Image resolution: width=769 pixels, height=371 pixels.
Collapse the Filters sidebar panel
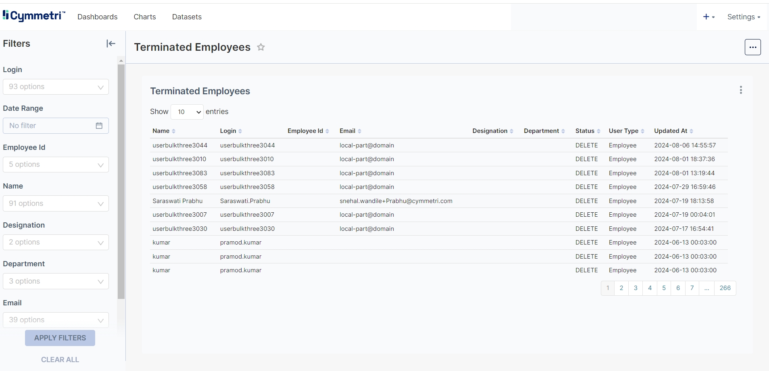click(x=111, y=44)
